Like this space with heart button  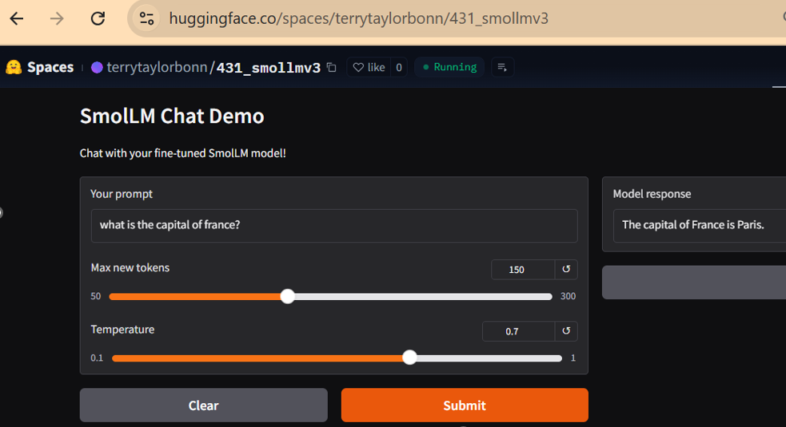pyautogui.click(x=369, y=67)
